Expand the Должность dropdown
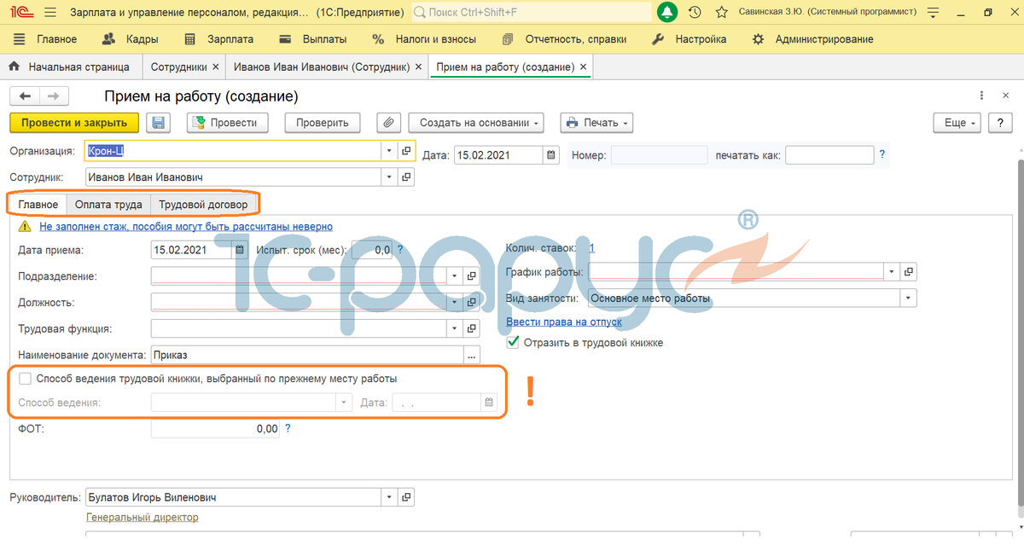The image size is (1024, 545). (455, 302)
